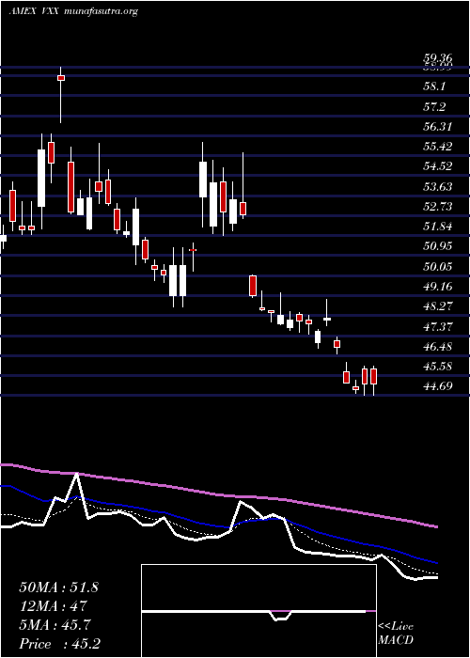This screenshot has height=658, width=470.
Task: Select the 46.48 price label
Action: click(x=438, y=347)
